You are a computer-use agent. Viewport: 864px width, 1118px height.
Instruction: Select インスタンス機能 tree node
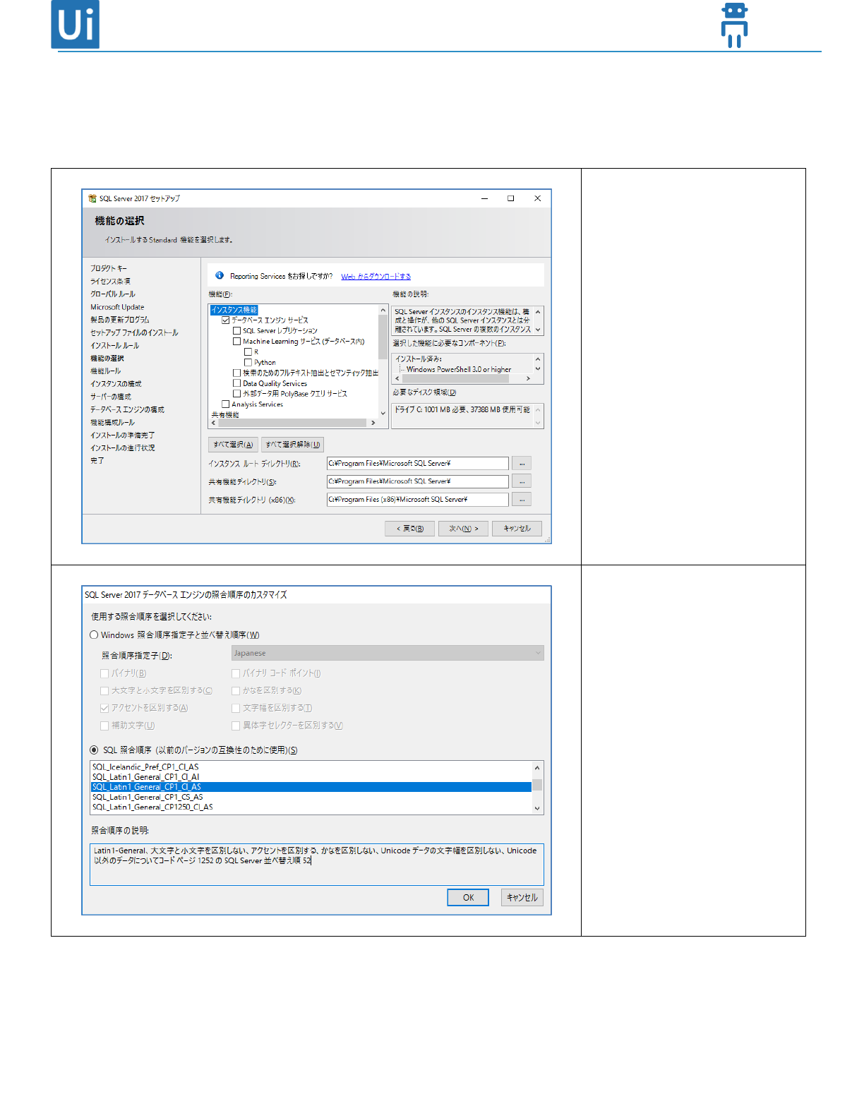(234, 310)
